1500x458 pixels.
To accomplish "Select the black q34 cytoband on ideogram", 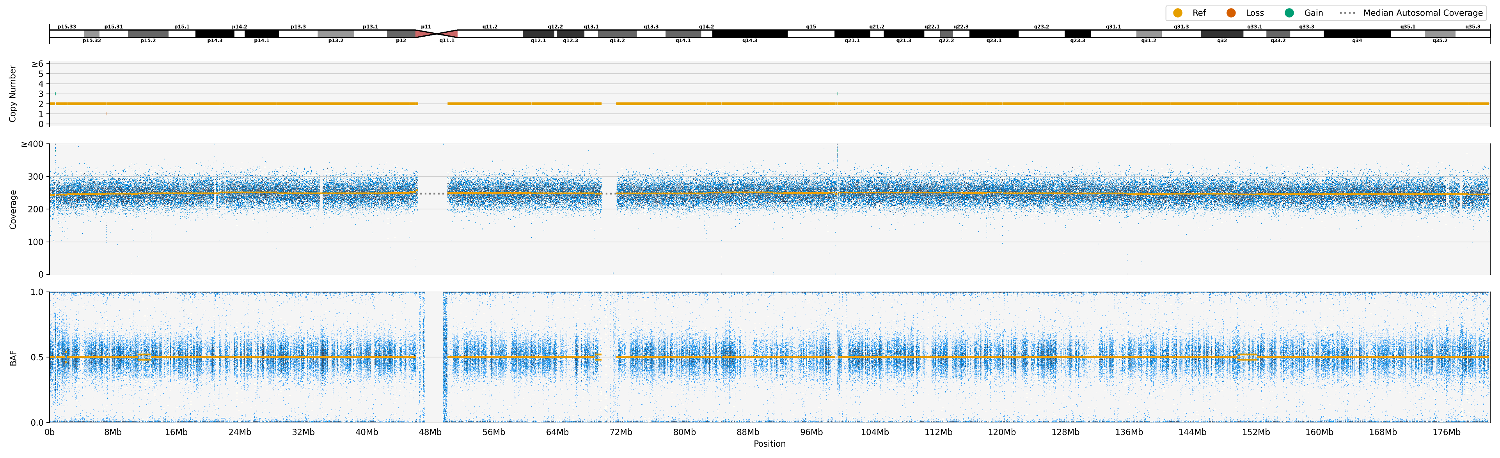I will (x=1357, y=34).
